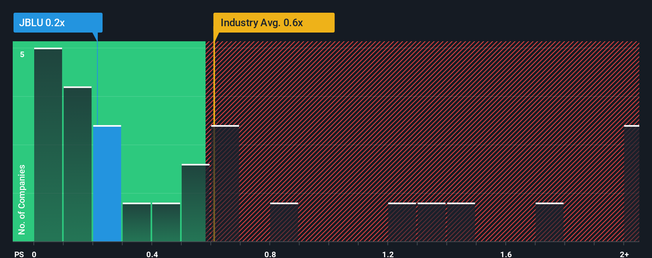Click the y-axis value 5
This screenshot has width=652, height=258.
(x=22, y=54)
